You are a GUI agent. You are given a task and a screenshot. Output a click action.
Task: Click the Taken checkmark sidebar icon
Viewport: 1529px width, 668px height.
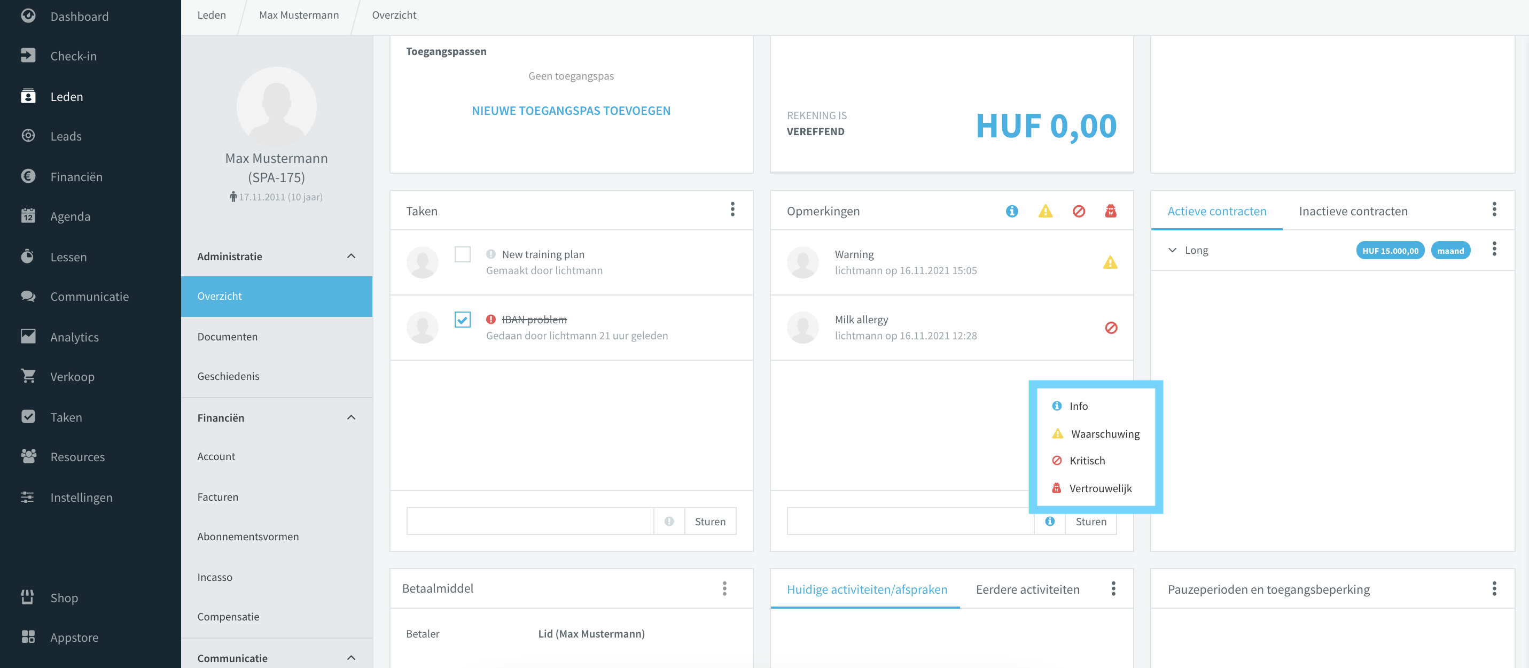28,416
